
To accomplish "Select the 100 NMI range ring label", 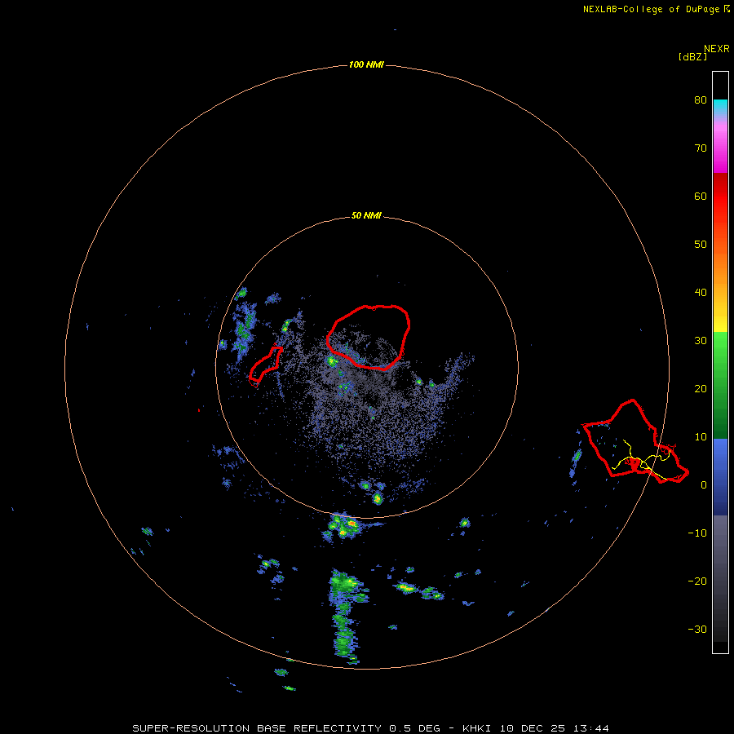I will click(x=366, y=64).
